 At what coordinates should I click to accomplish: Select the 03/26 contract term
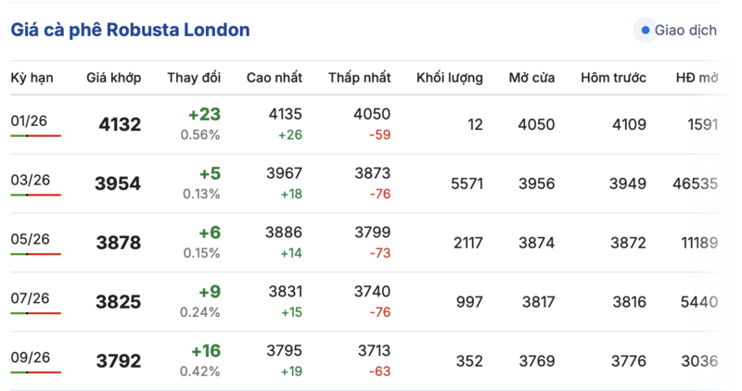(30, 179)
